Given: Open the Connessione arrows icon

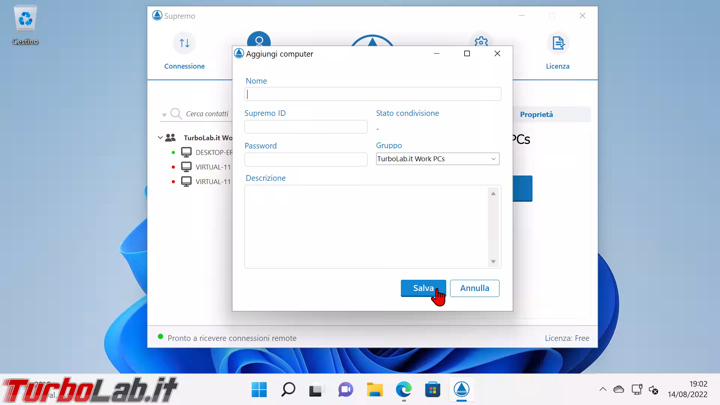Looking at the screenshot, I should (184, 43).
